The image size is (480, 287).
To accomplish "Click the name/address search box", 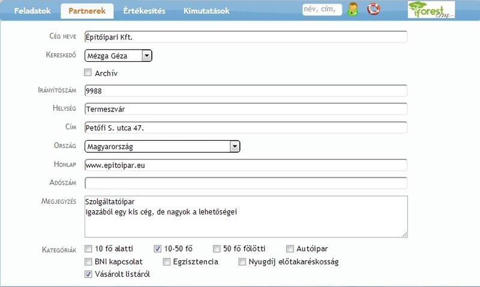I will coord(322,10).
